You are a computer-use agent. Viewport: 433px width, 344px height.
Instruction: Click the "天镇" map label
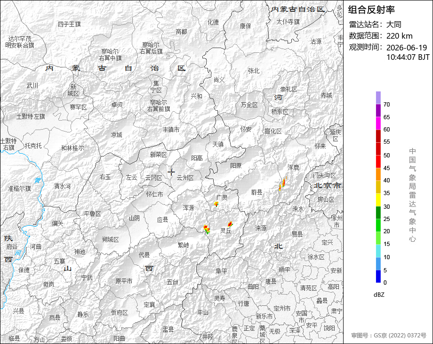pos(218,144)
